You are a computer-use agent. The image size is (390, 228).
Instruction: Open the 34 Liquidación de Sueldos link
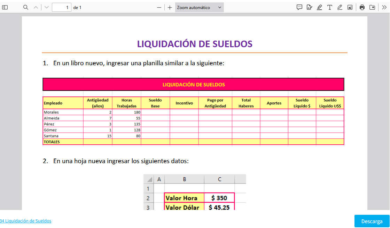coord(25,221)
